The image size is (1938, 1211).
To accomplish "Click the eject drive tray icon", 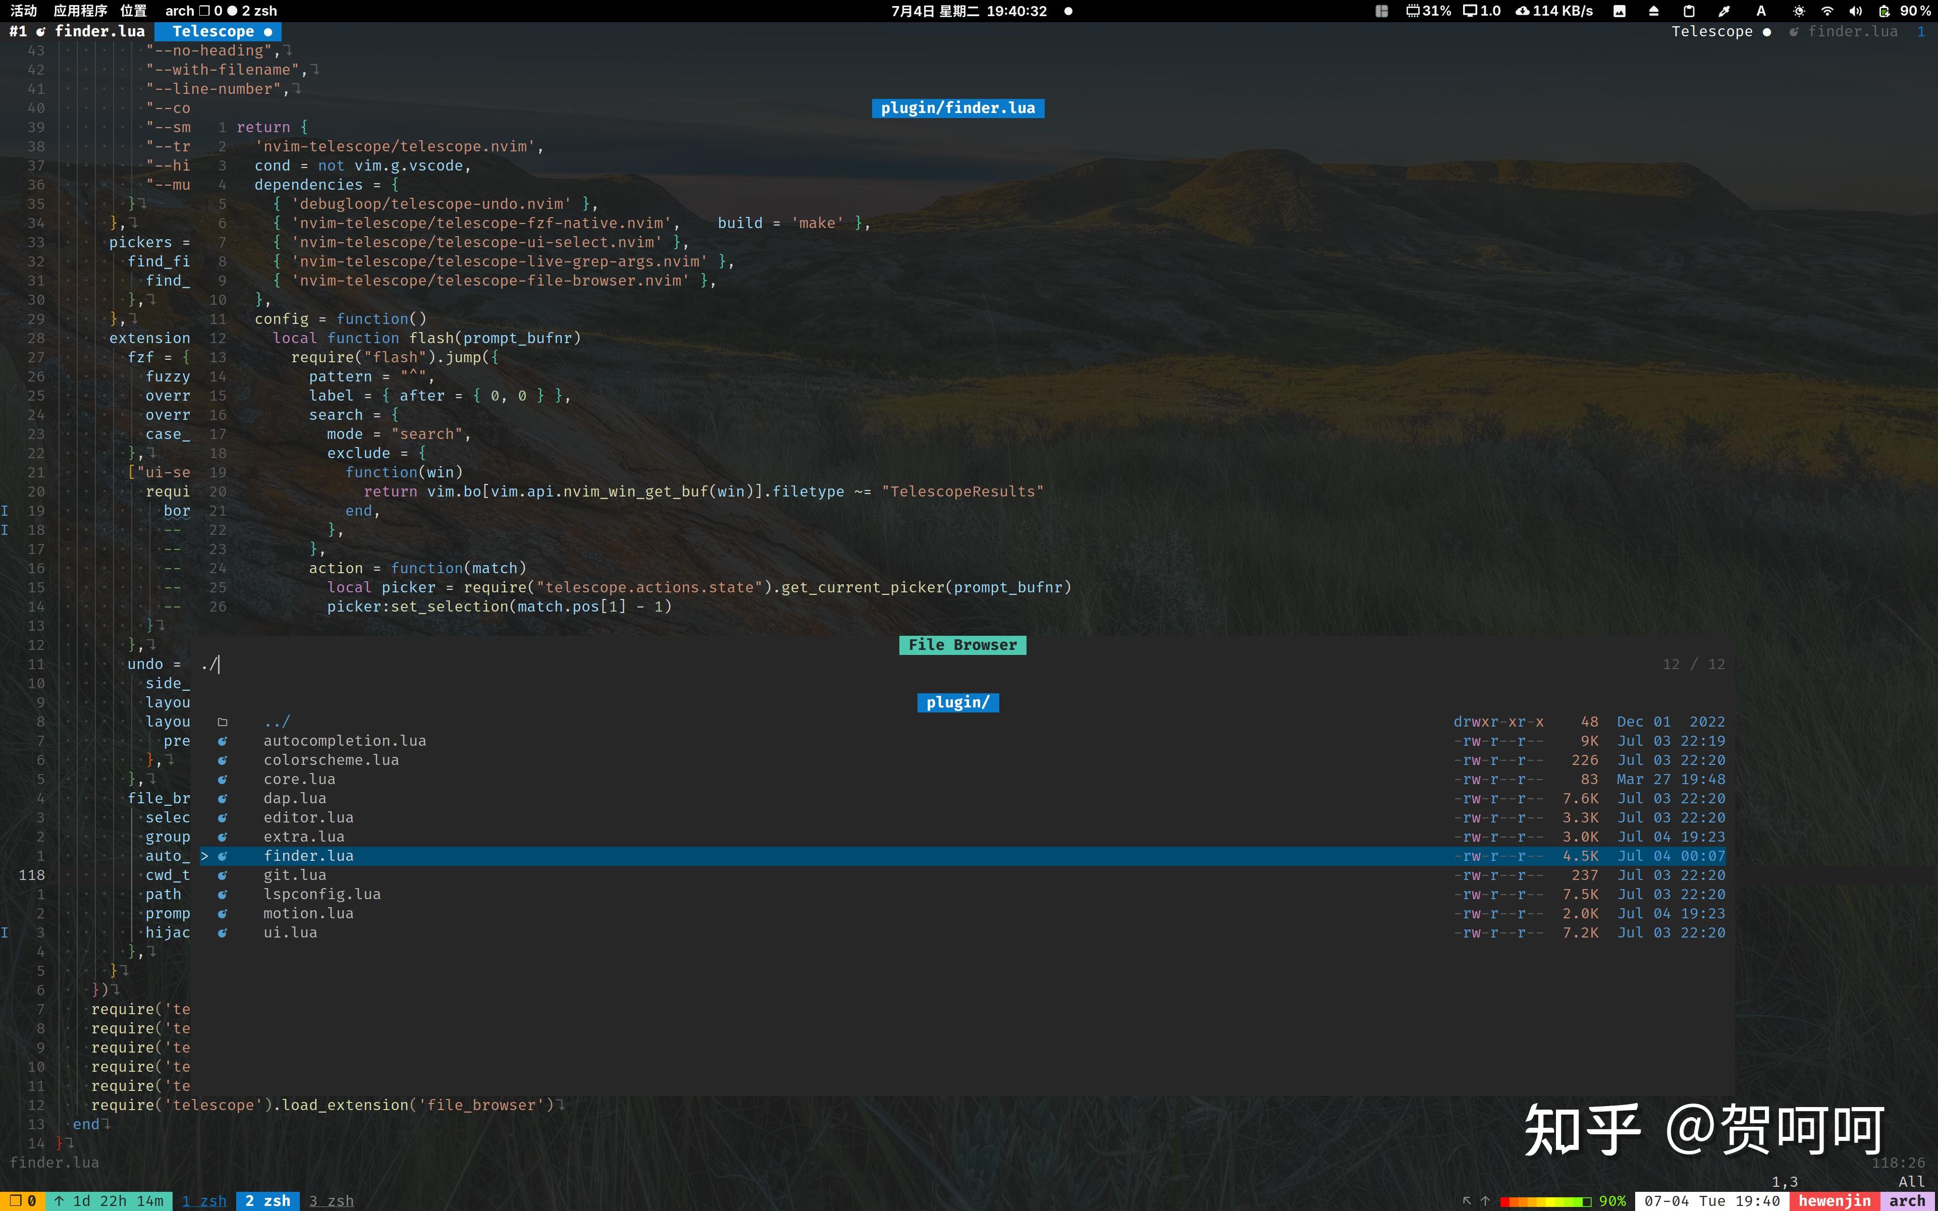I will pos(1654,11).
